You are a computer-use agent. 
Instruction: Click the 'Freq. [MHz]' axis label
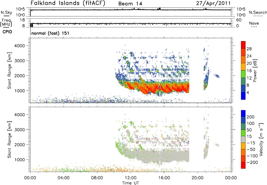coord(6,23)
